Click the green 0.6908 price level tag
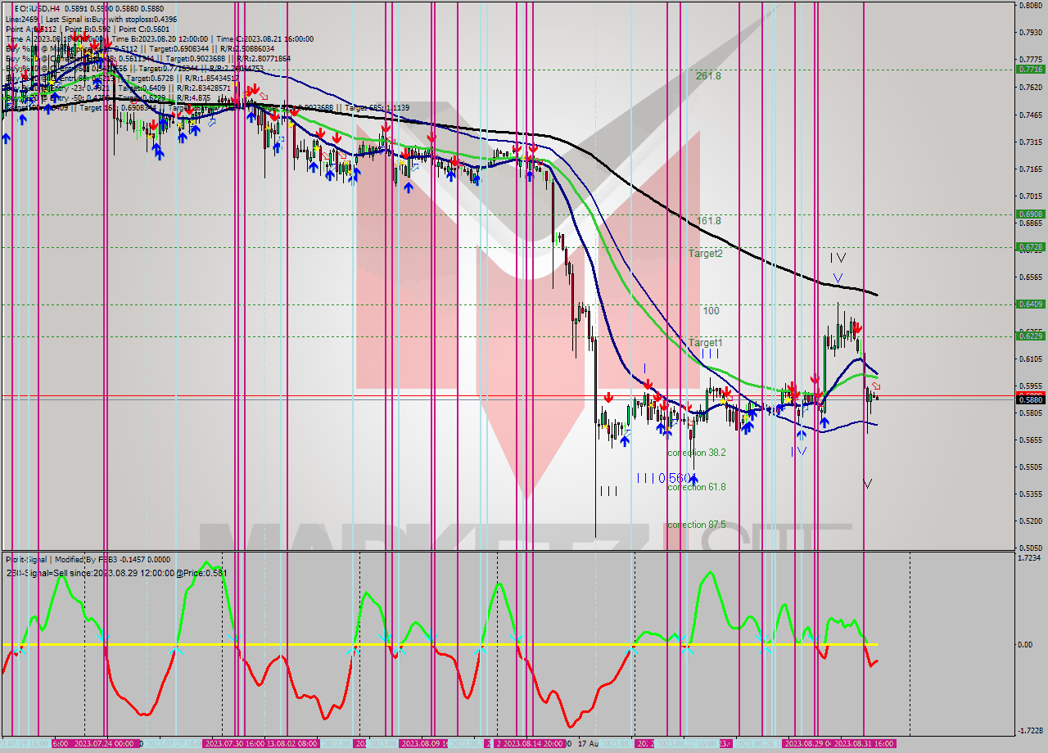The image size is (1048, 753). point(1030,214)
